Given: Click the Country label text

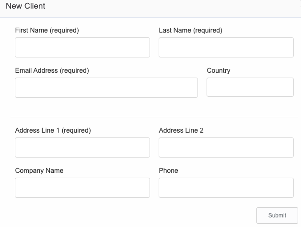Looking at the screenshot, I should click(219, 70).
